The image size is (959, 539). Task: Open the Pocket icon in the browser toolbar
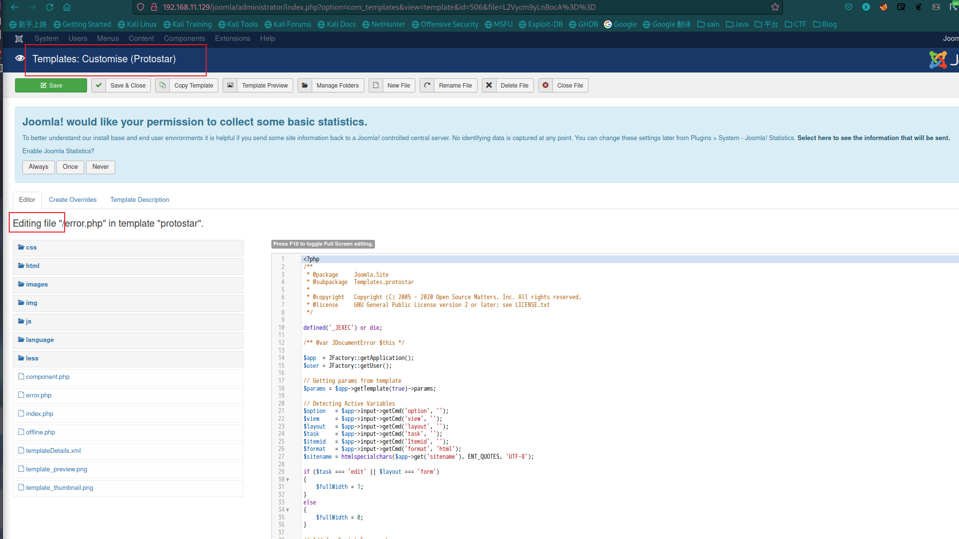(x=849, y=7)
